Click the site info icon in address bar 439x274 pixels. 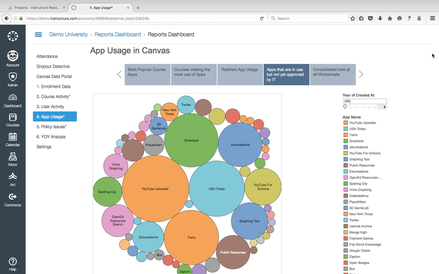16,18
